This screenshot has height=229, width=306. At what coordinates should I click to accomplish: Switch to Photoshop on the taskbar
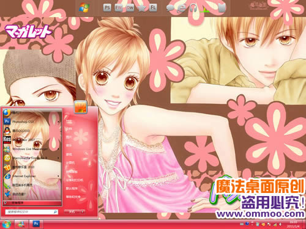(x=36, y=224)
